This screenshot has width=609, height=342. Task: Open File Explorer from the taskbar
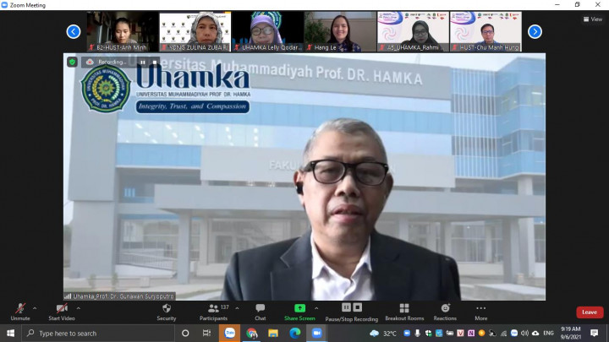point(273,333)
